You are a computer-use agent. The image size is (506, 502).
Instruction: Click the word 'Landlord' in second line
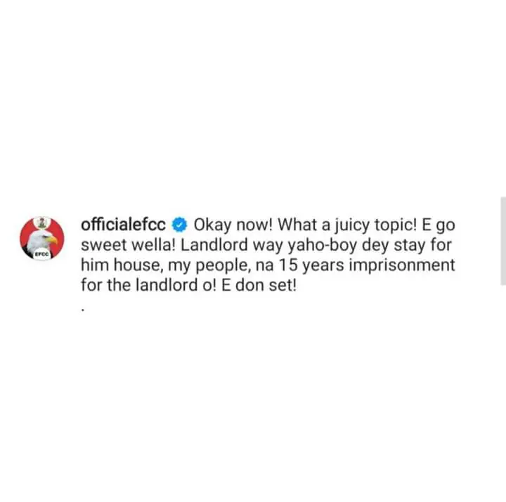pyautogui.click(x=214, y=245)
